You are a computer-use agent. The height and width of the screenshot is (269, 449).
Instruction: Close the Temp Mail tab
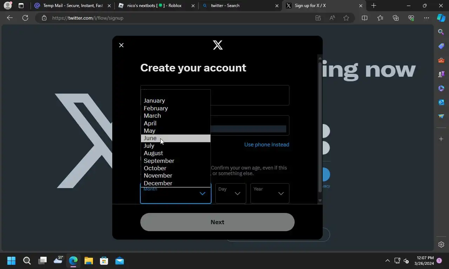pos(109,6)
